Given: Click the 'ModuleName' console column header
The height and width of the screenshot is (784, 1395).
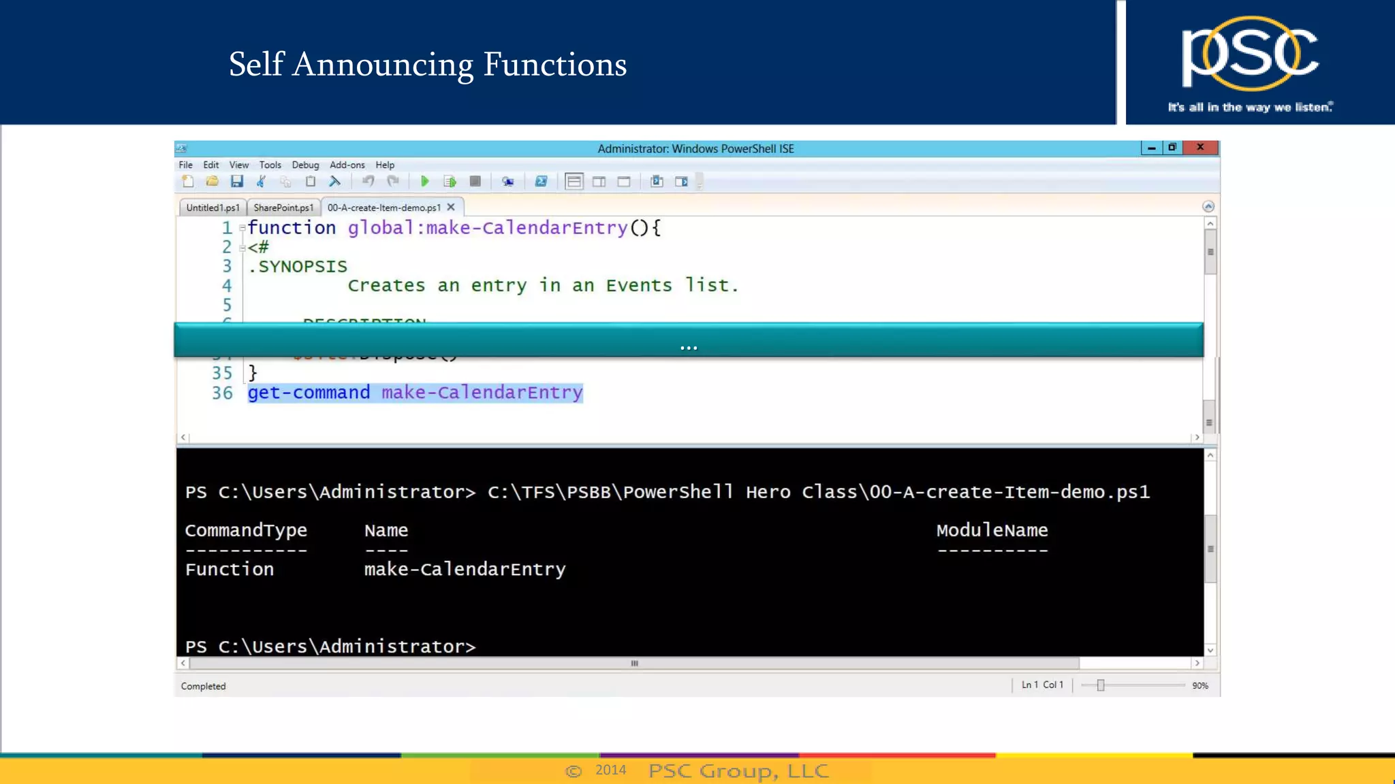Looking at the screenshot, I should pyautogui.click(x=992, y=530).
